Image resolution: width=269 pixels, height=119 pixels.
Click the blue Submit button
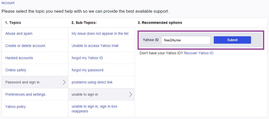pos(232,40)
